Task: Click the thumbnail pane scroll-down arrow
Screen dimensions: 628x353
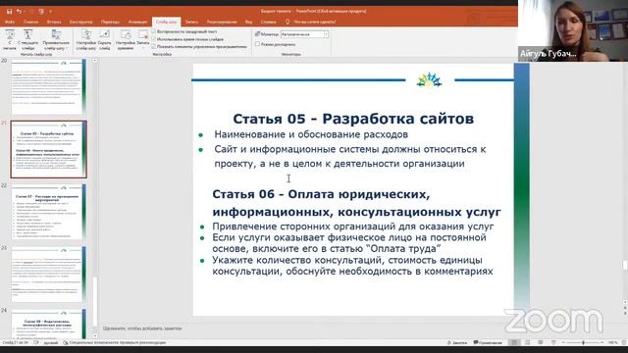Action: [x=95, y=336]
